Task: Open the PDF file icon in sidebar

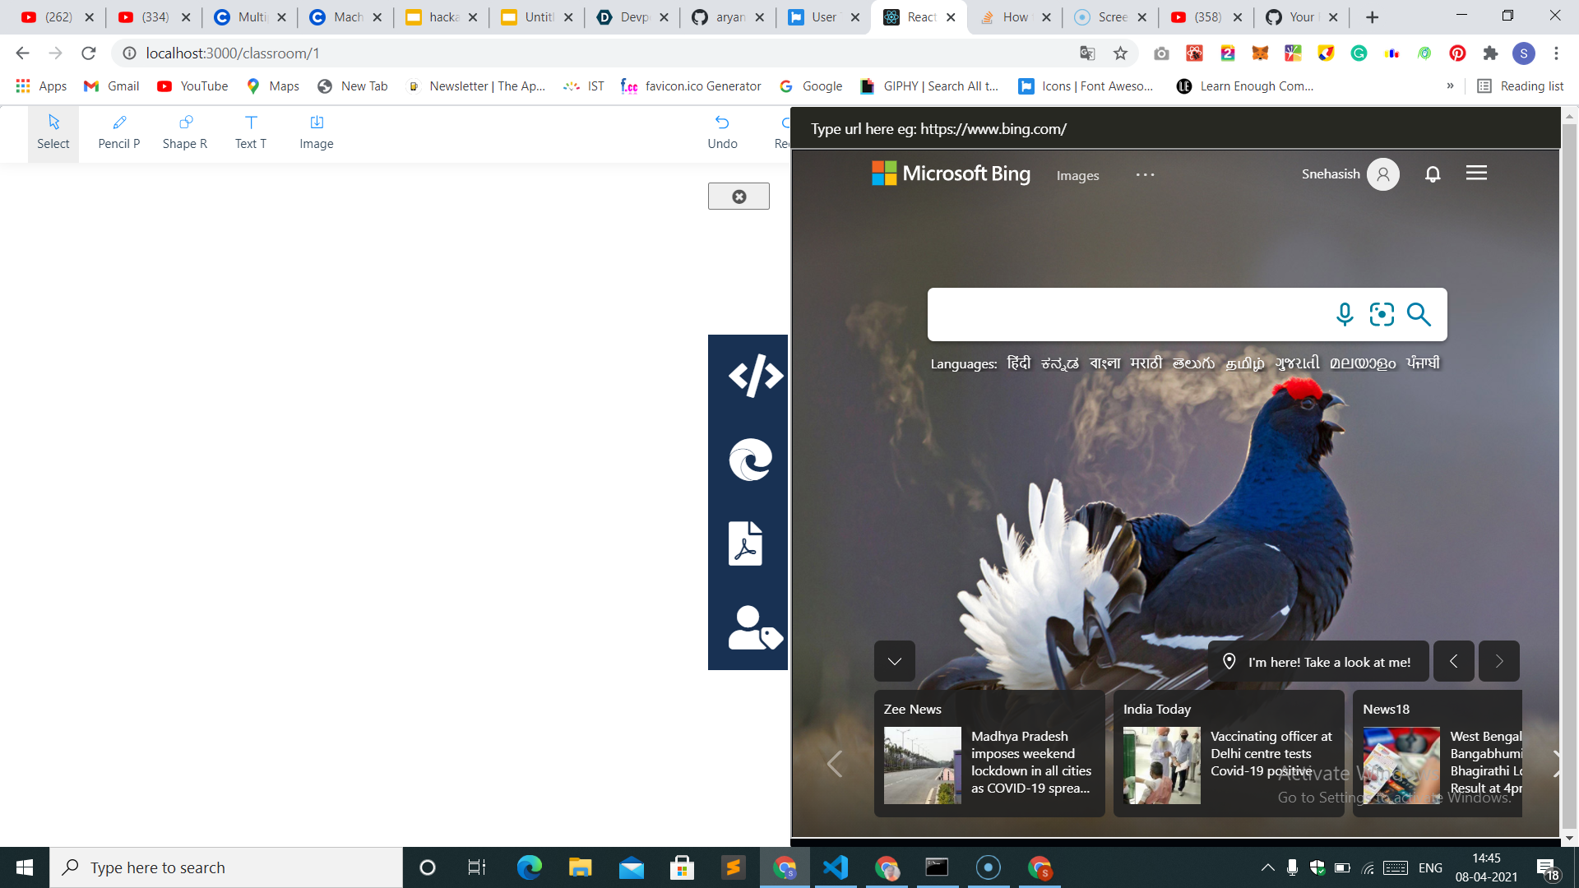Action: (745, 543)
